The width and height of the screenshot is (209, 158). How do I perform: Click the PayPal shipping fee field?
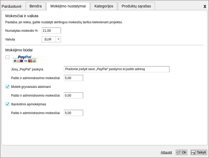click(x=73, y=78)
